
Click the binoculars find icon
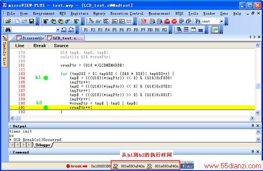click(x=8, y=30)
